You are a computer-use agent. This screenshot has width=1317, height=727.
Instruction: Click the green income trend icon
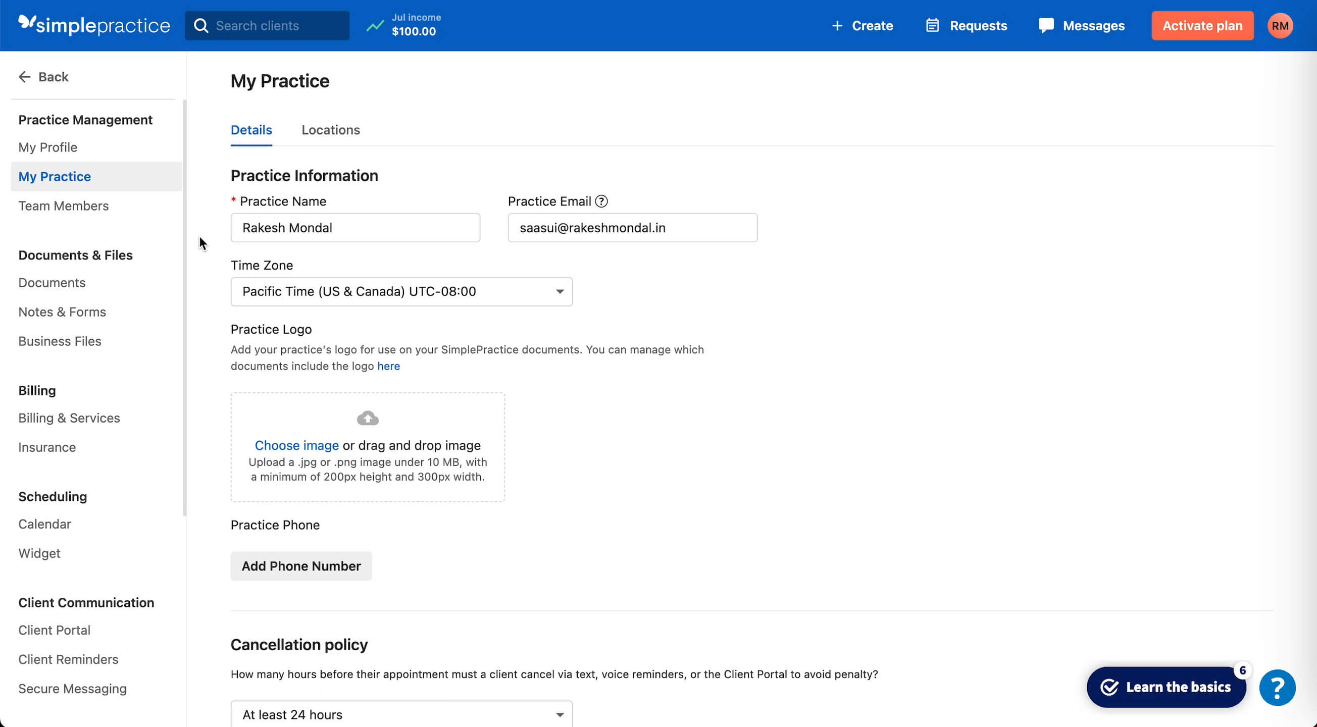click(x=375, y=26)
